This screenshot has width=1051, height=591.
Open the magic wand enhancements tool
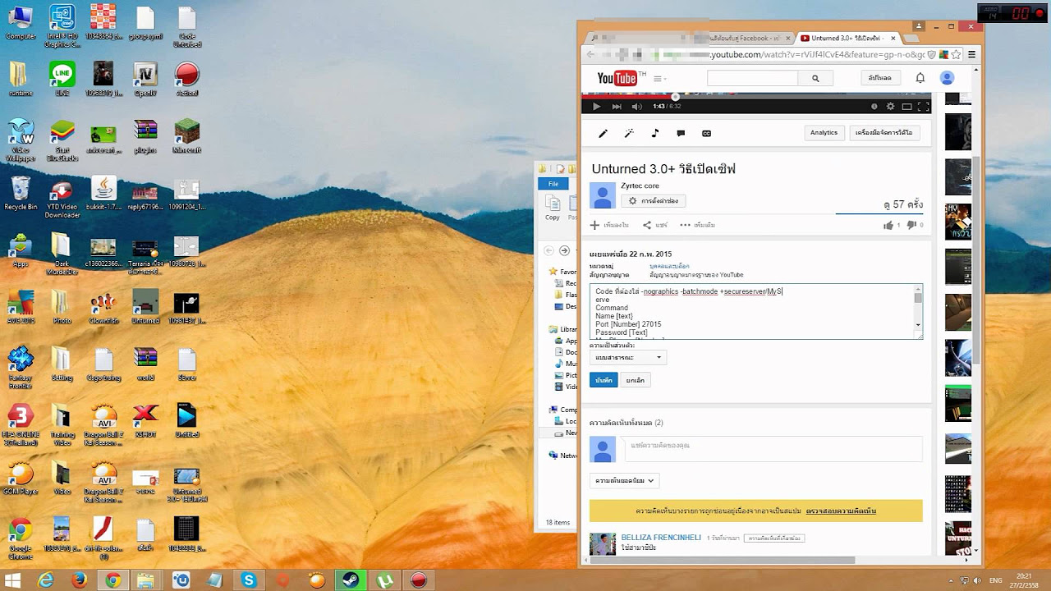629,133
